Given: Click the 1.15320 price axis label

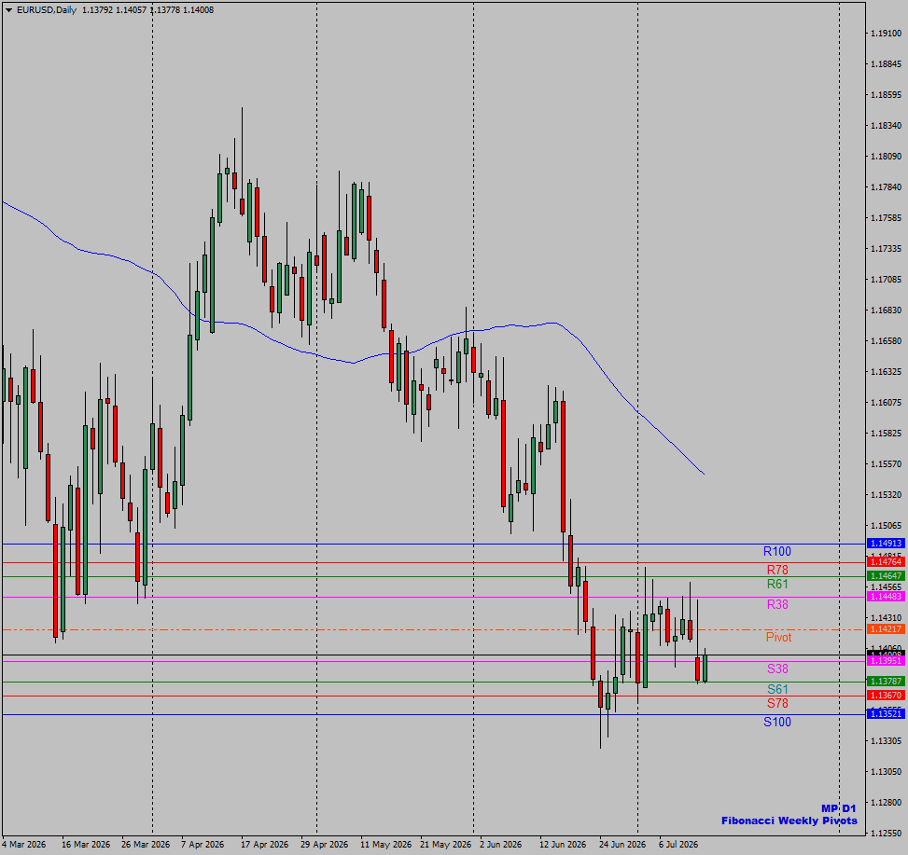Looking at the screenshot, I should [886, 494].
